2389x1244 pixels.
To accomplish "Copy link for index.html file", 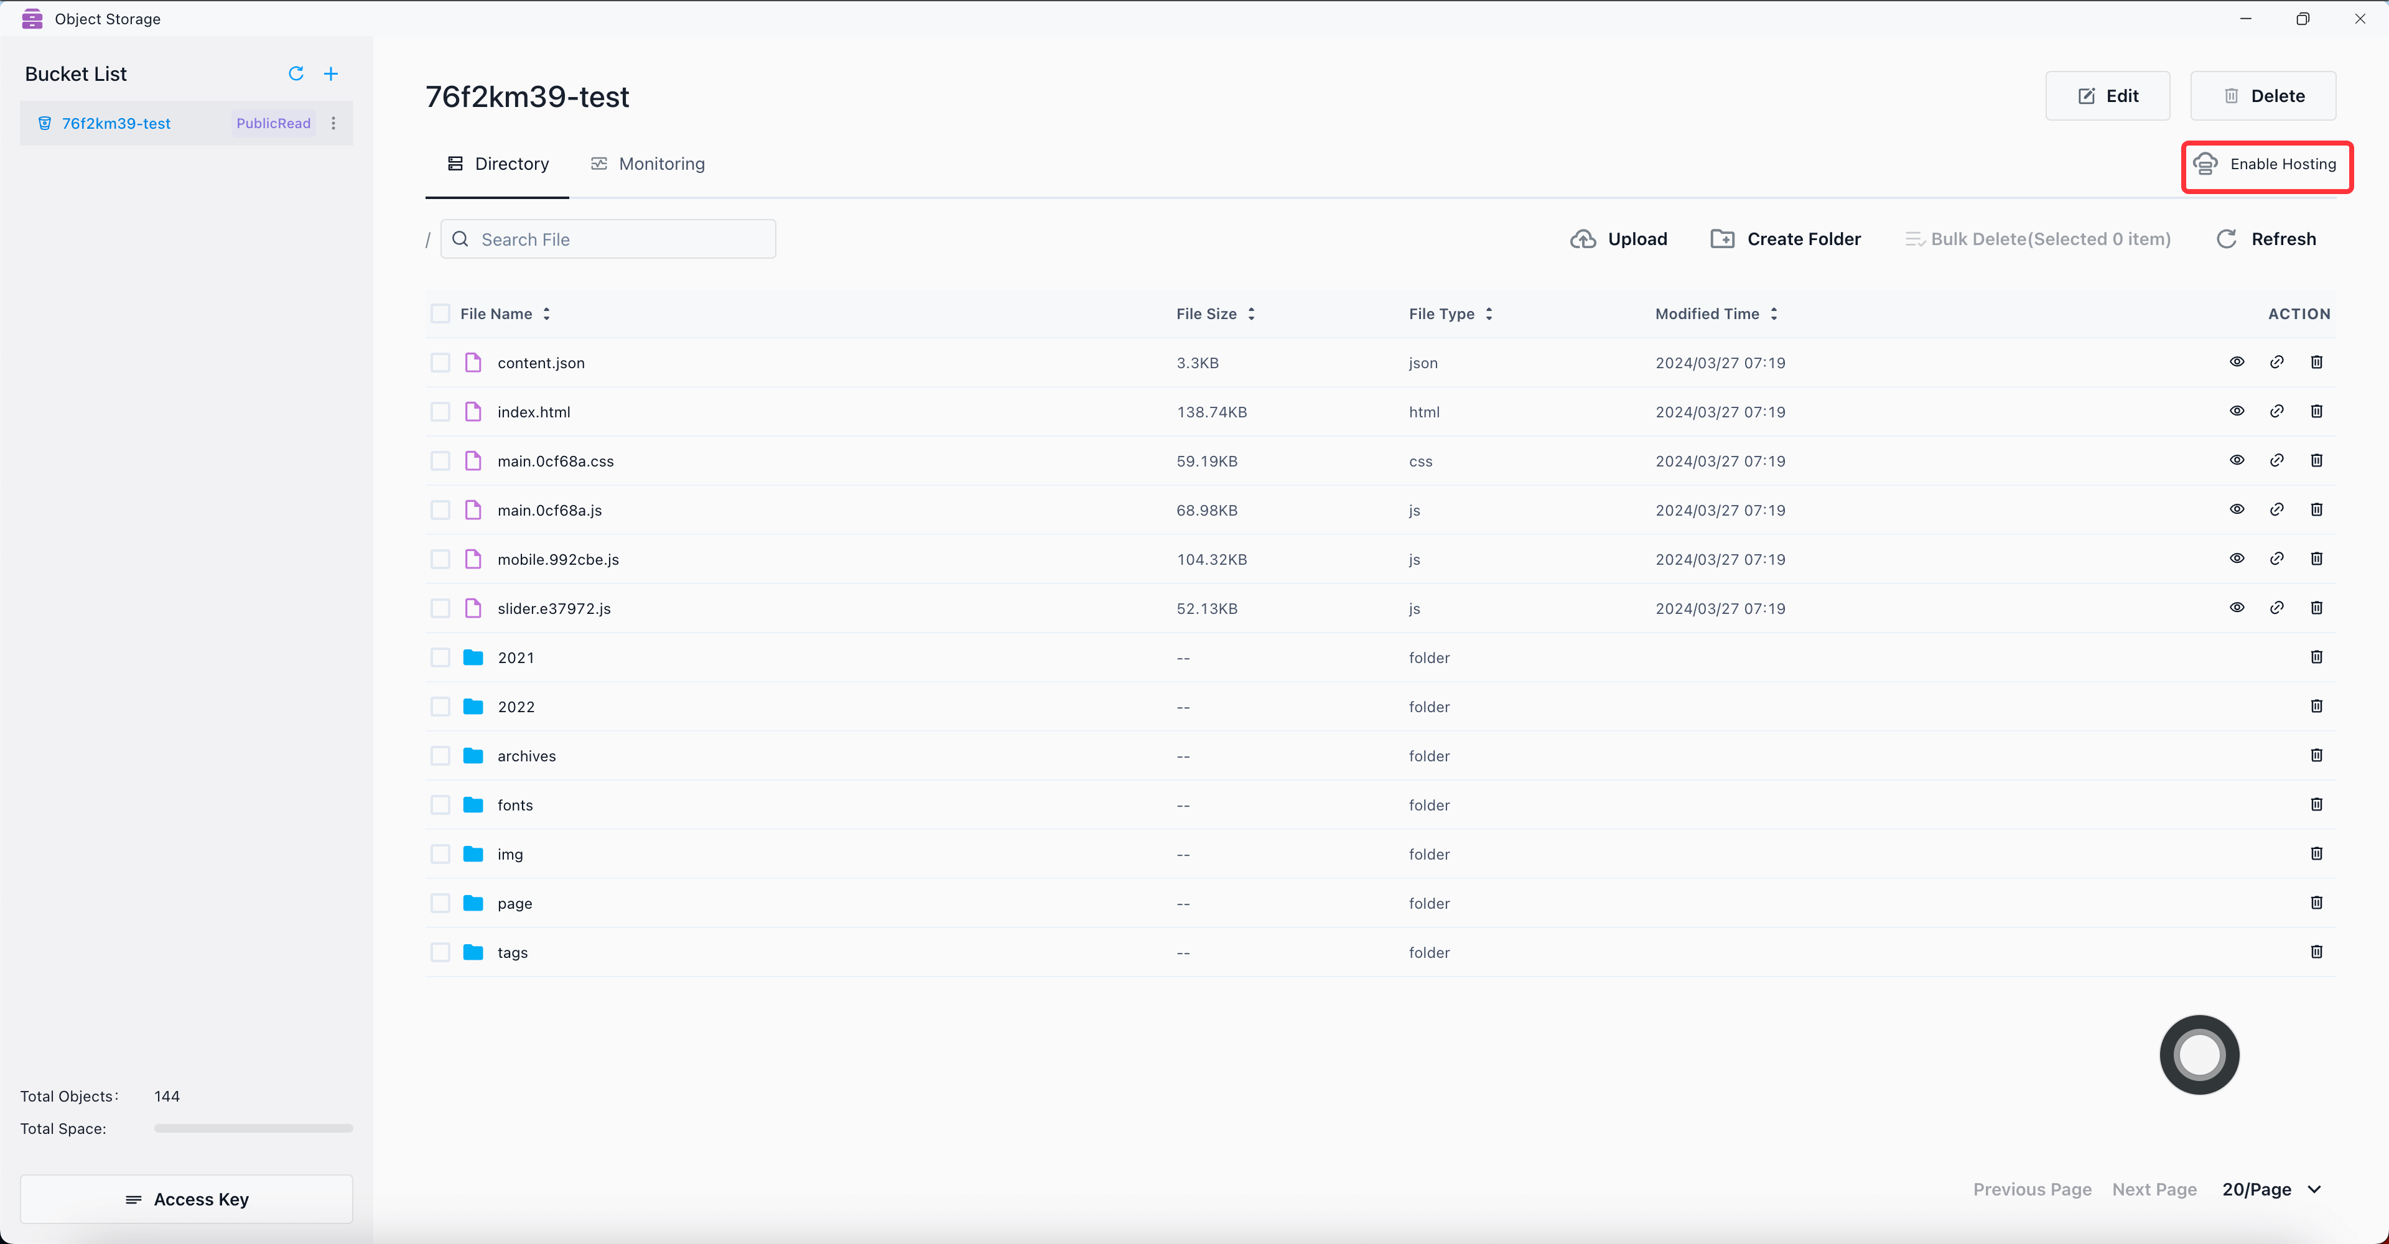I will tap(2277, 412).
